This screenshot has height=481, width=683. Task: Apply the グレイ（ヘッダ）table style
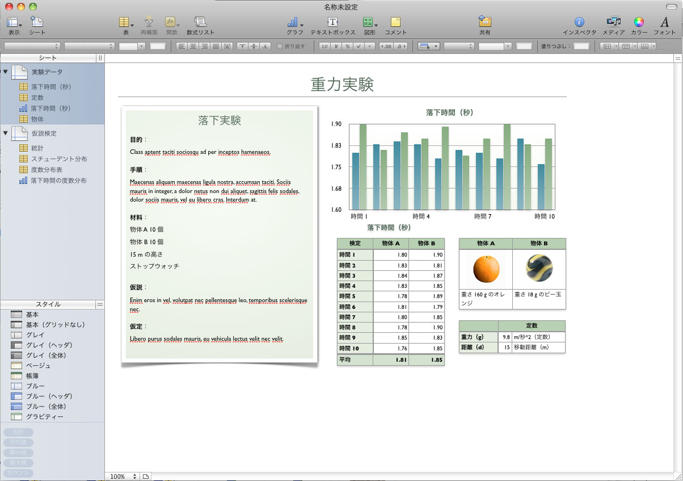pyautogui.click(x=51, y=345)
